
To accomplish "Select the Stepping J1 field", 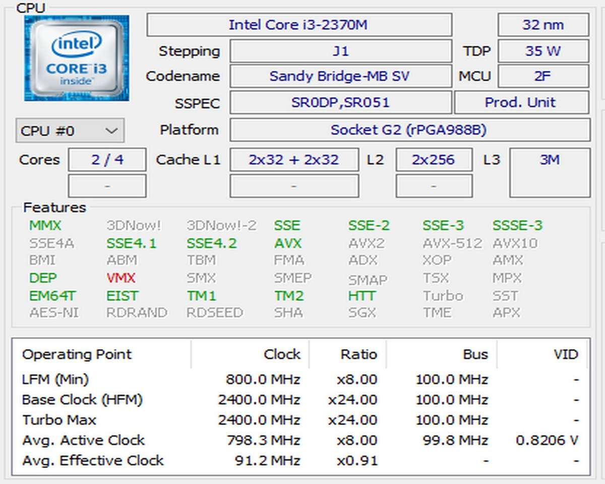I will (x=340, y=51).
